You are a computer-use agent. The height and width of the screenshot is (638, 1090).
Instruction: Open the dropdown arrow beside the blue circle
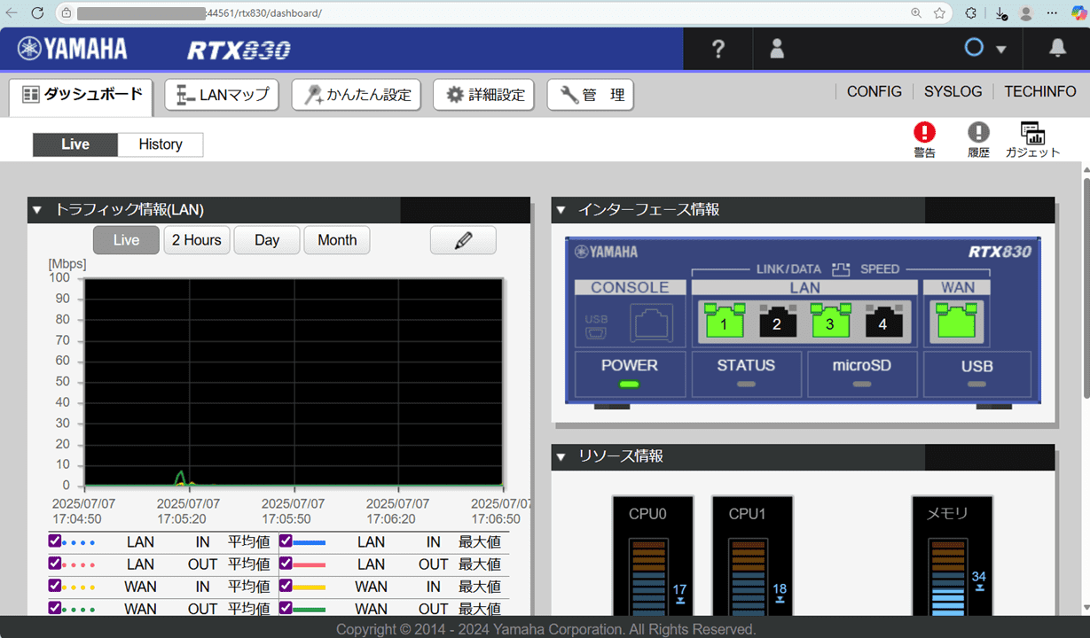[1001, 50]
